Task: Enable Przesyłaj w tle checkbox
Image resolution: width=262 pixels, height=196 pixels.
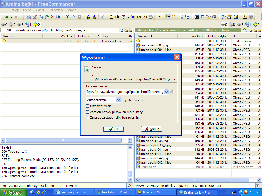Action: (88, 106)
